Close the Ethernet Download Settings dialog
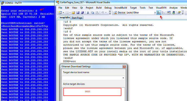The width and height of the screenshot is (187, 101). coord(124,67)
